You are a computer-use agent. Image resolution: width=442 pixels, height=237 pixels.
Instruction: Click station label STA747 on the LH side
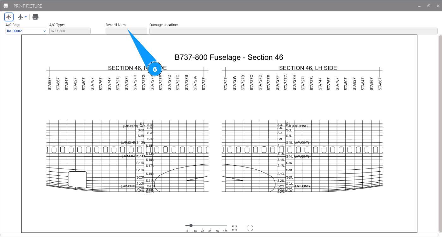click(320, 84)
